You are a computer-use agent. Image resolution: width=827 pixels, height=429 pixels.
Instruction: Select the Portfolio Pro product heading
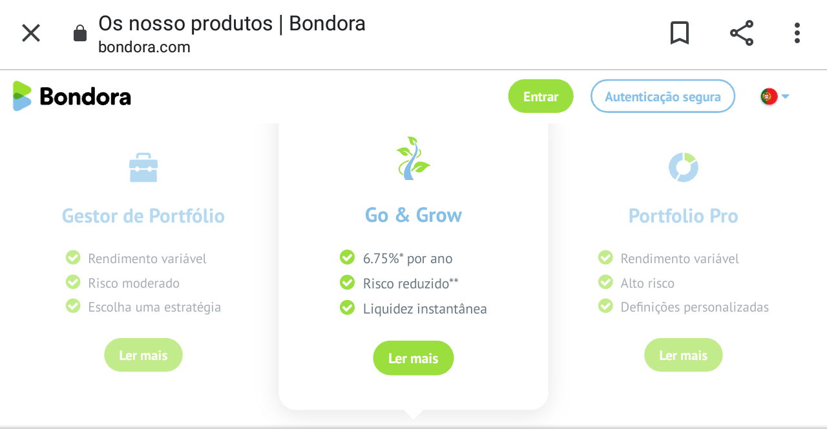(683, 217)
